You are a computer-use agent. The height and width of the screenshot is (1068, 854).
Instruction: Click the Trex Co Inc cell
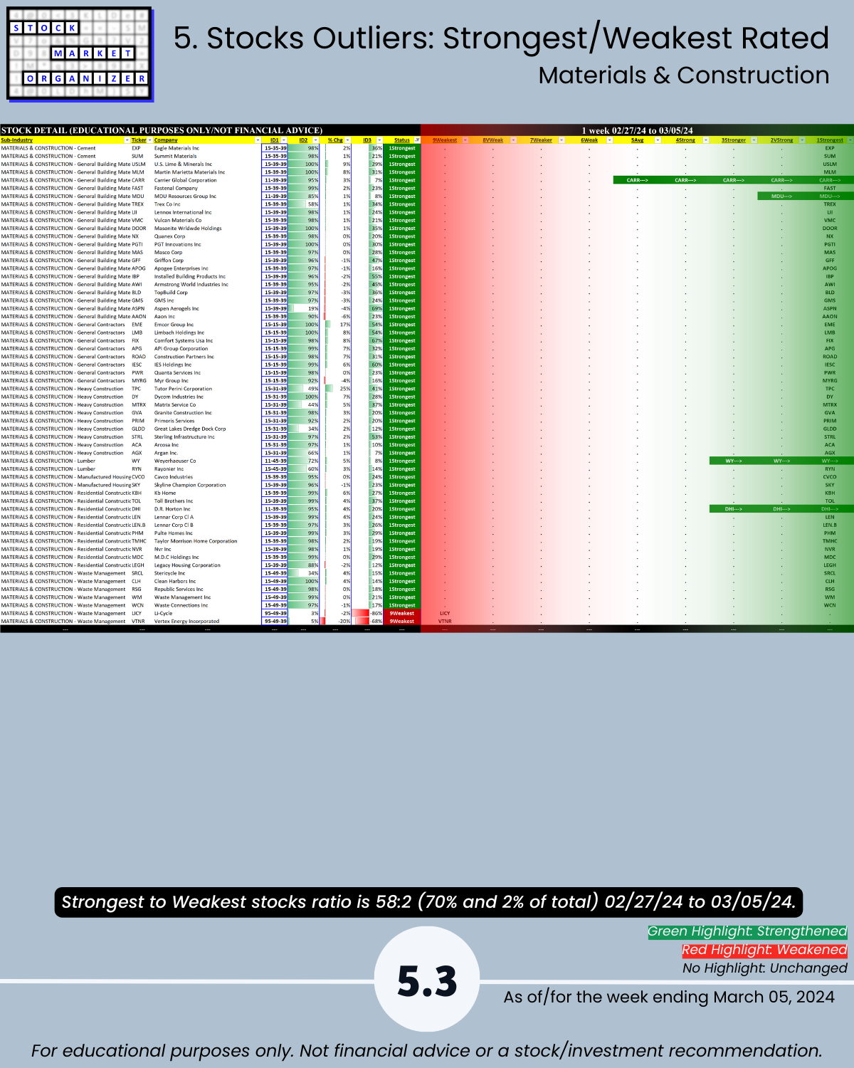(x=207, y=204)
